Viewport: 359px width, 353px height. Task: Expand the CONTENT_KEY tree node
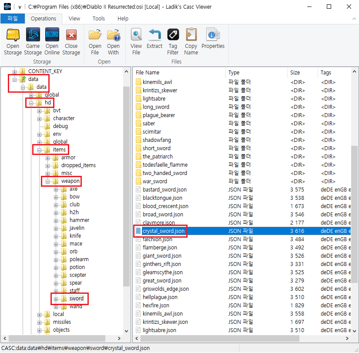[14, 72]
